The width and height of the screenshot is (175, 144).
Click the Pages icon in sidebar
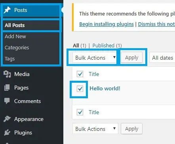[x=7, y=88]
